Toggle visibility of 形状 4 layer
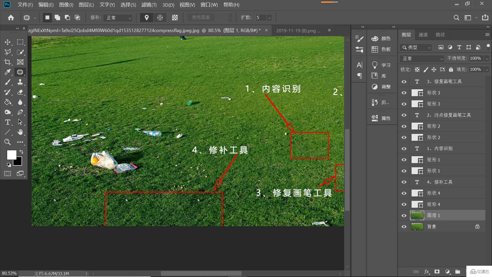Screen dimensions: 492x277 404,193
